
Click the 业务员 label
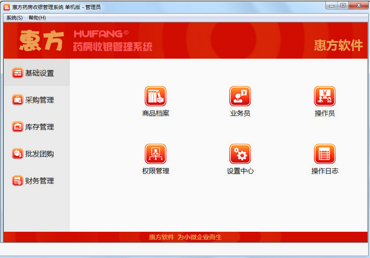coord(240,114)
